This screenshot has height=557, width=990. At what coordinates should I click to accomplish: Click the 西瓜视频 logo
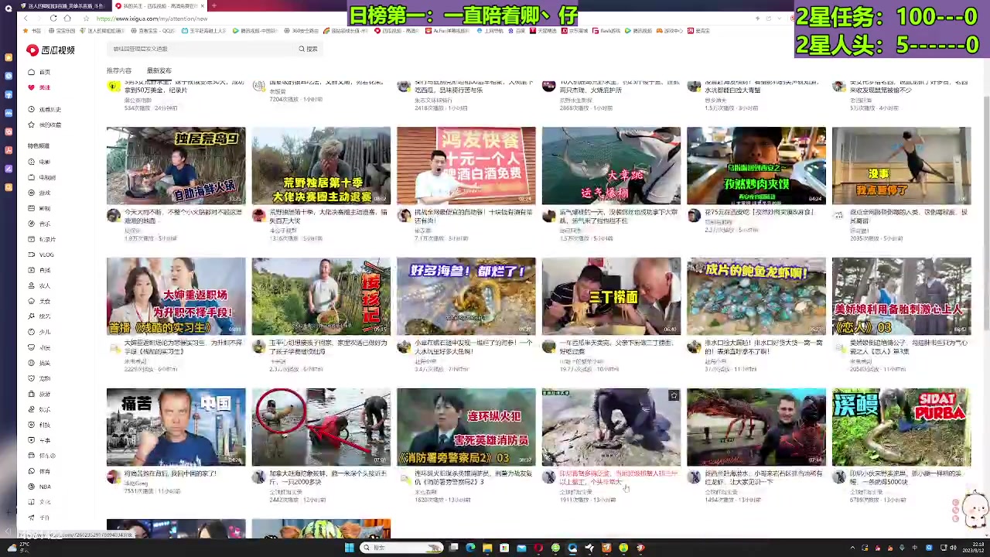tap(50, 50)
